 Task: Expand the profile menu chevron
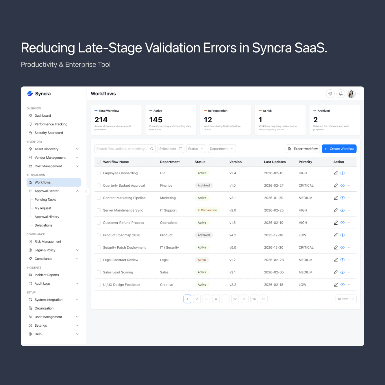tap(358, 94)
